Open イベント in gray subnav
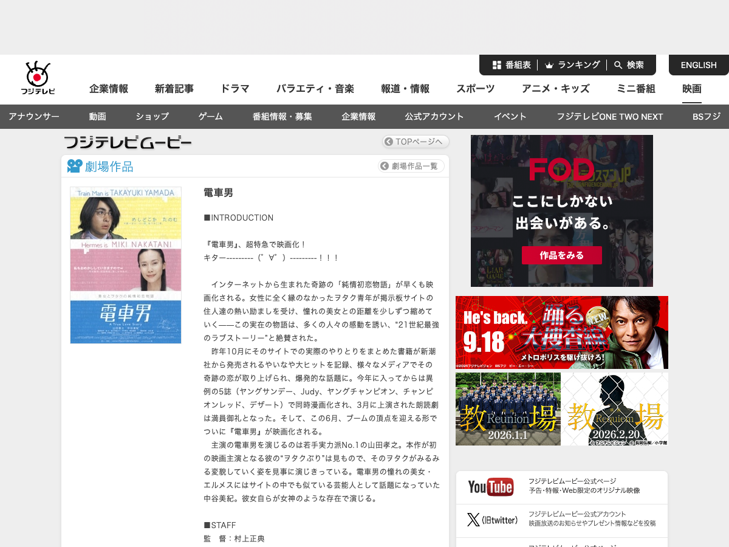The height and width of the screenshot is (547, 729). click(x=510, y=117)
